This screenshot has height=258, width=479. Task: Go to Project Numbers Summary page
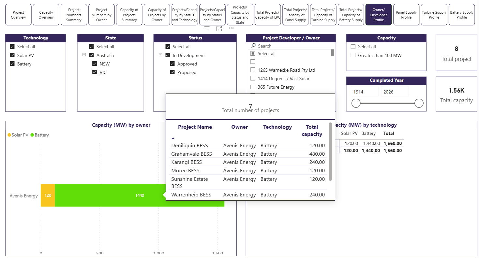(74, 15)
